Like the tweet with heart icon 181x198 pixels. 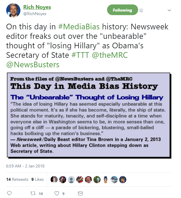(x=57, y=193)
